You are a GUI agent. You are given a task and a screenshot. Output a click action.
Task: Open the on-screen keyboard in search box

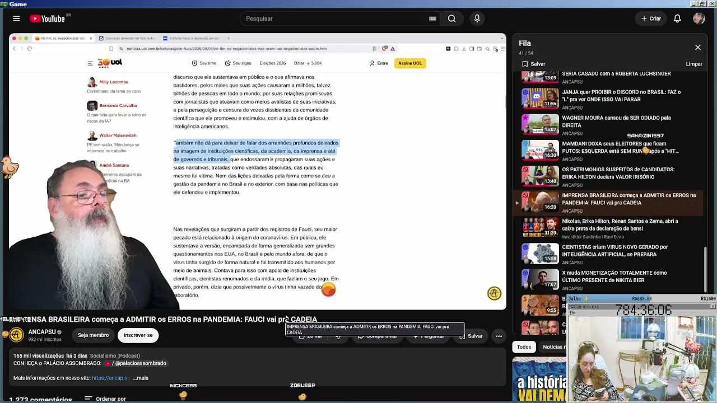432,18
